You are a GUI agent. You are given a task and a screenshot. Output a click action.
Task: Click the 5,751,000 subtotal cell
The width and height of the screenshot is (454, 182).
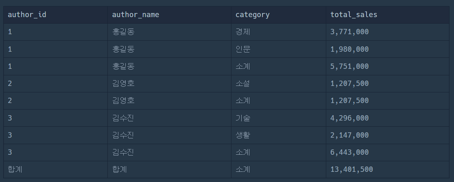click(388, 66)
